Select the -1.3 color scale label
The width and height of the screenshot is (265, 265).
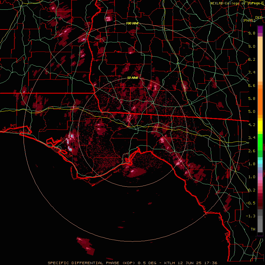(251, 216)
